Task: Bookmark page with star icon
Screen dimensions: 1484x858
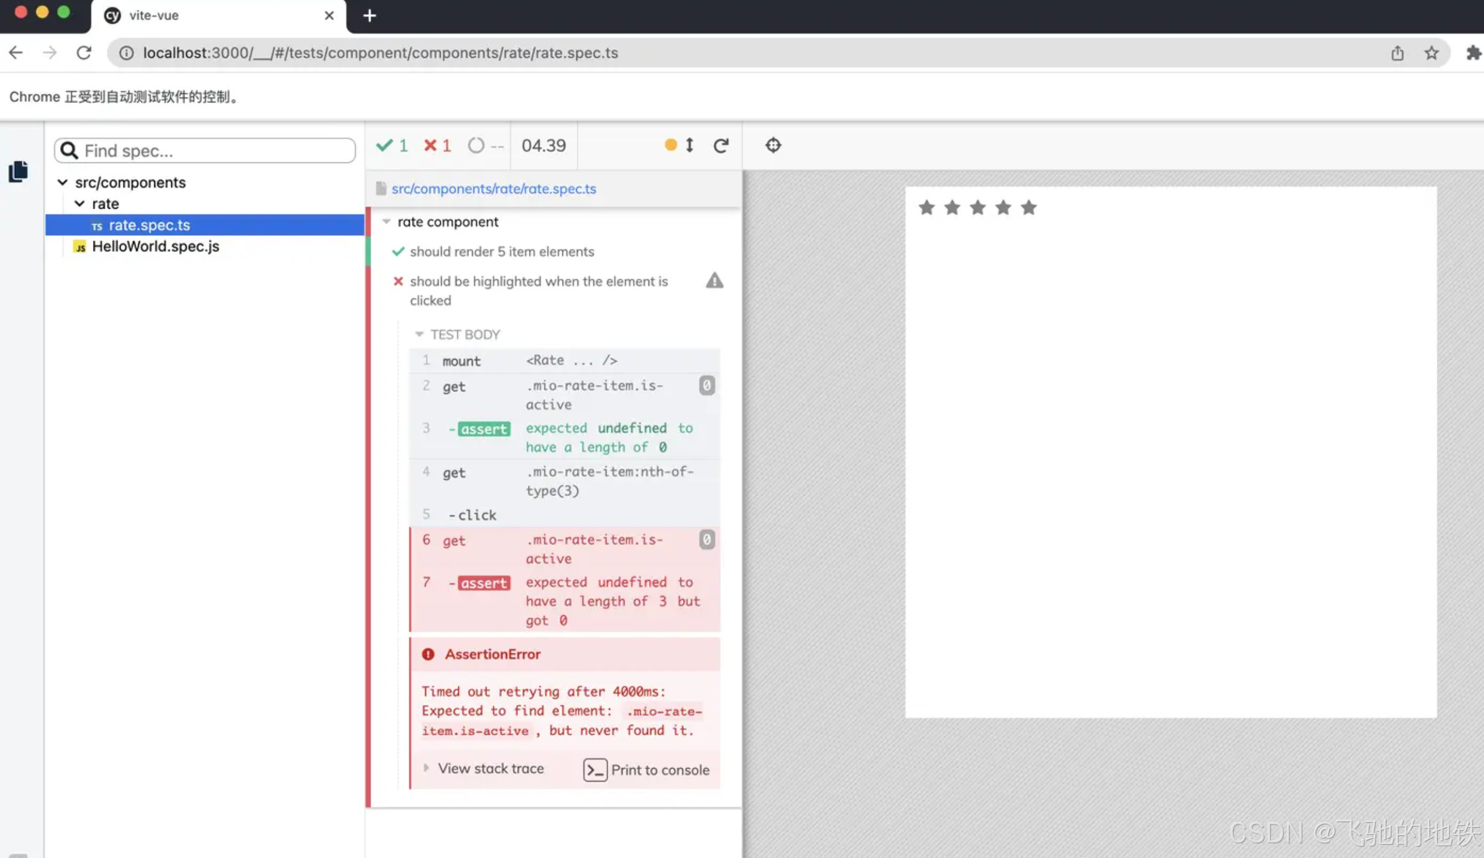Action: 1431,53
